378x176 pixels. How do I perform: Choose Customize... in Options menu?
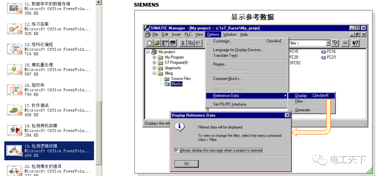(x=247, y=41)
